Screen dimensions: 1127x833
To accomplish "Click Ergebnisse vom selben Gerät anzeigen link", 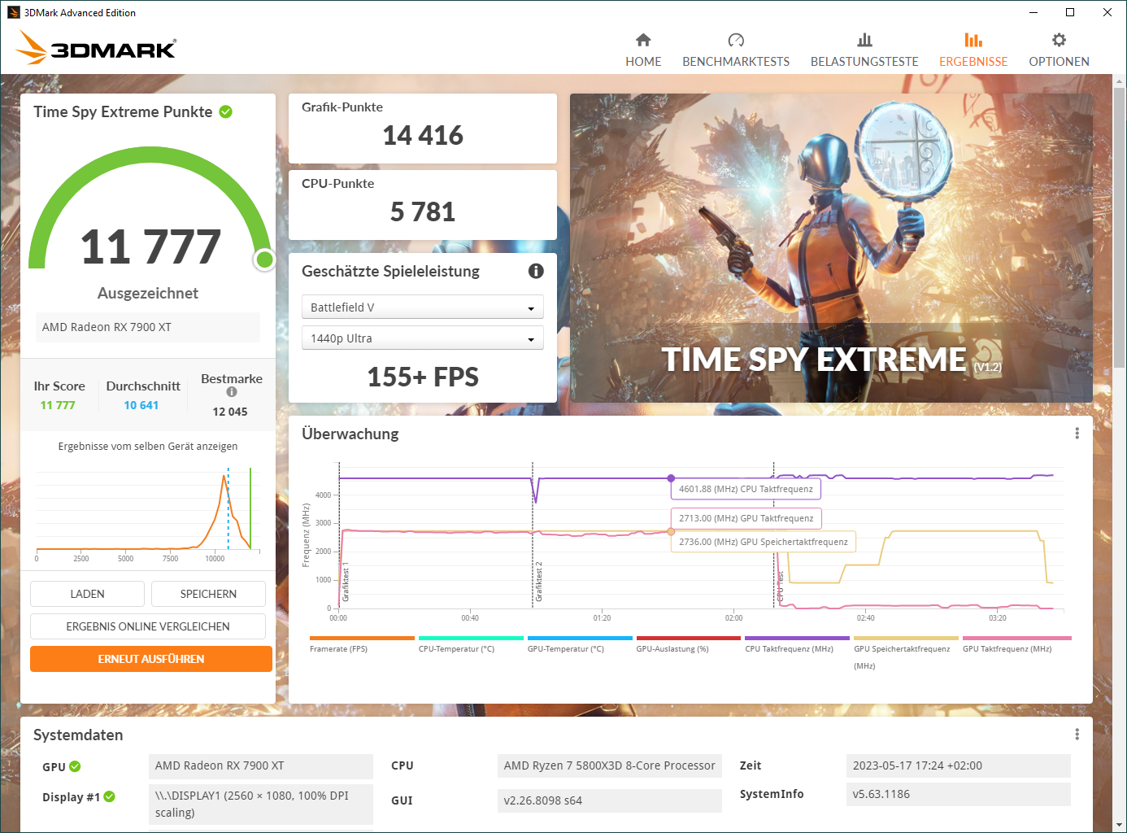I will (148, 446).
